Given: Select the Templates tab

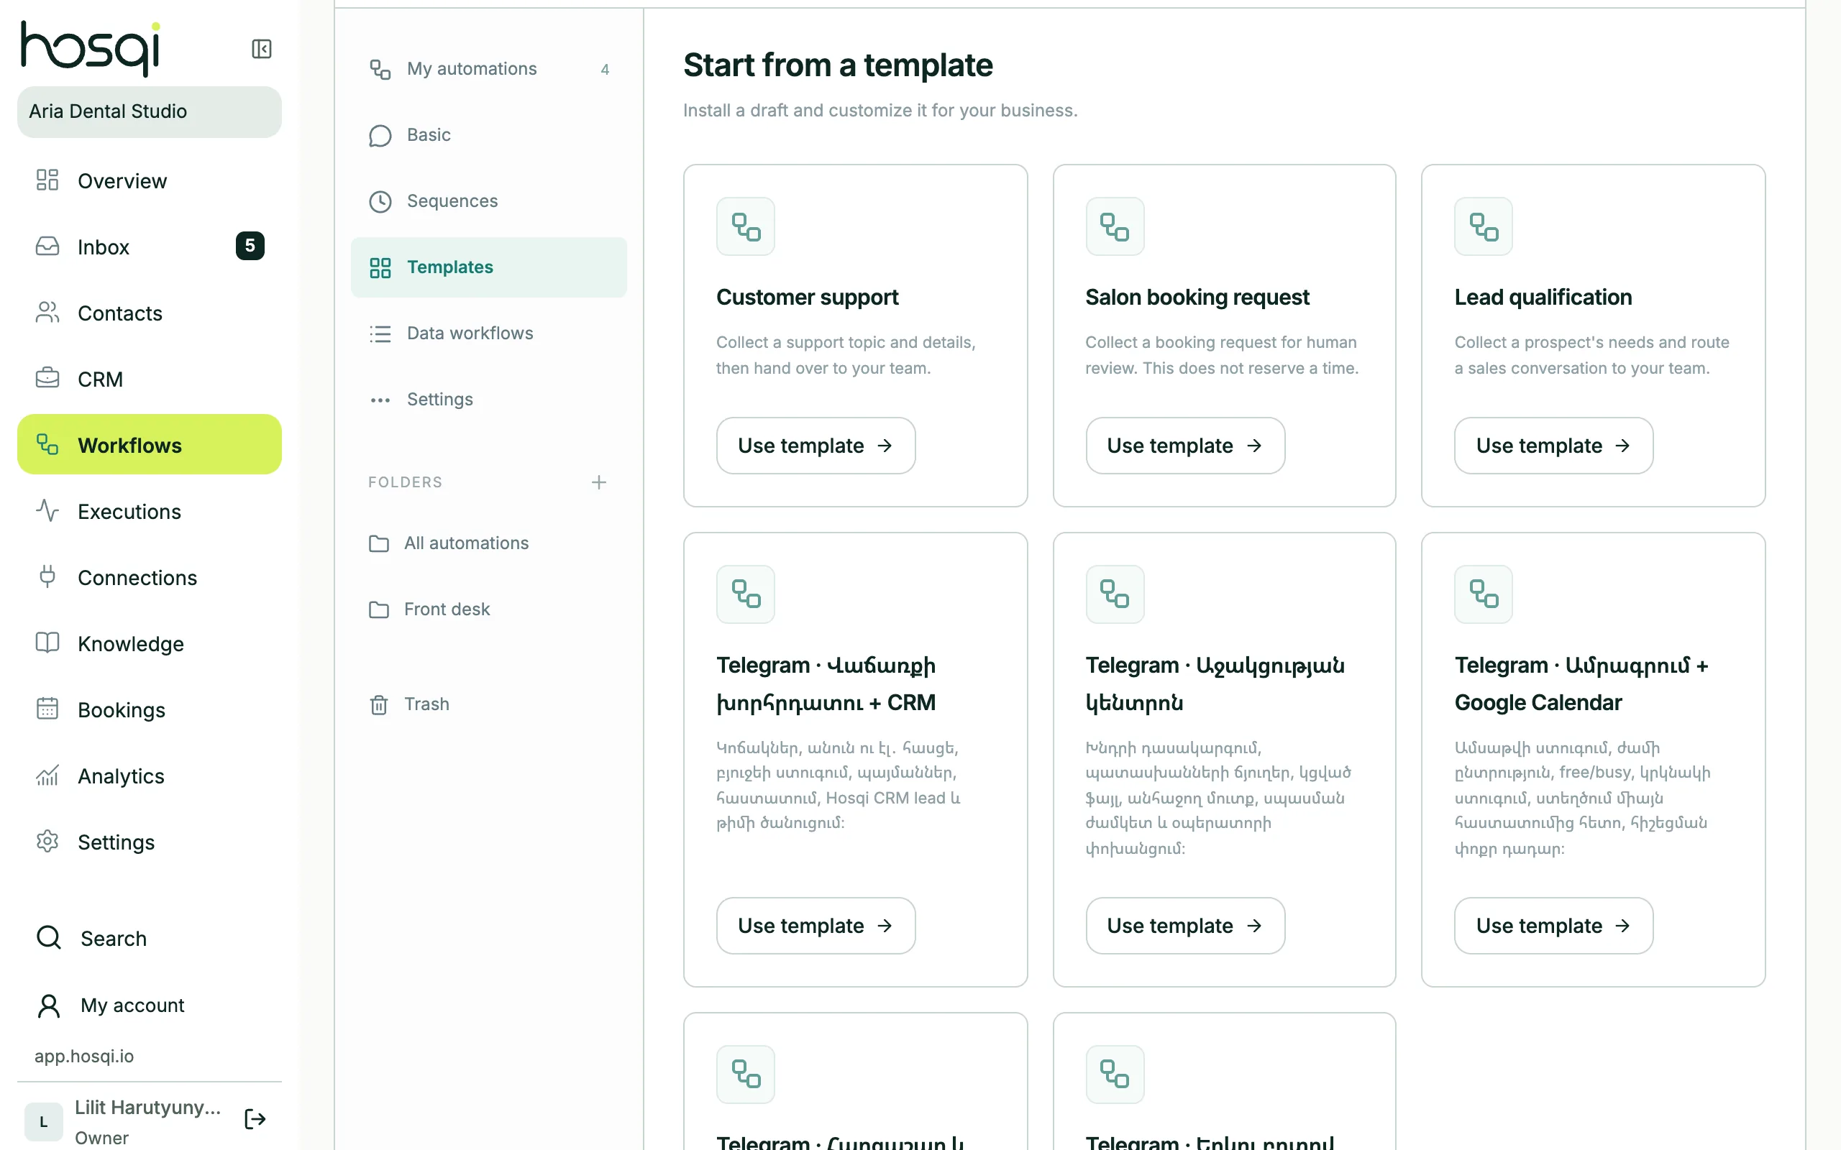Looking at the screenshot, I should pyautogui.click(x=488, y=267).
